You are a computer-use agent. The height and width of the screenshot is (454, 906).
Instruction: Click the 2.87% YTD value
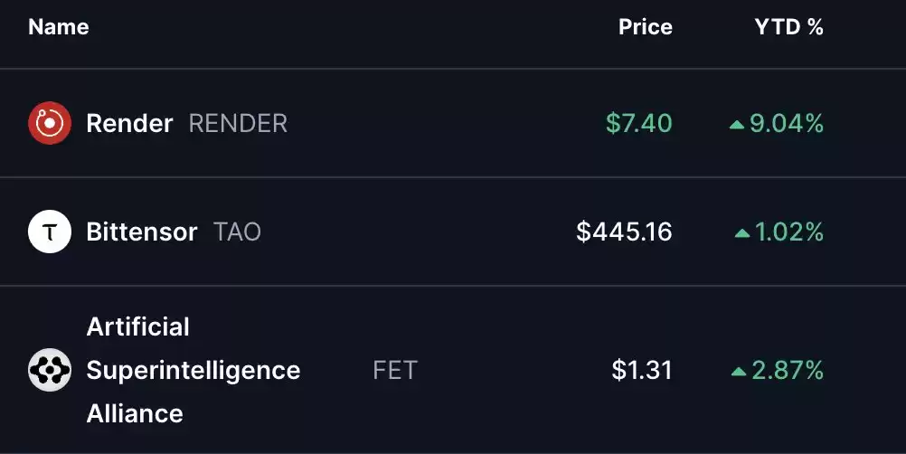[x=788, y=370]
